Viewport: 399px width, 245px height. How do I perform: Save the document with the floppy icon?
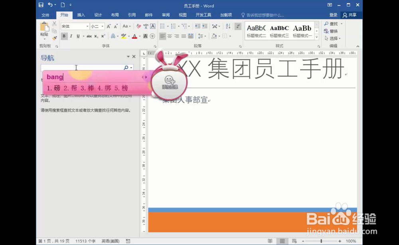41,5
